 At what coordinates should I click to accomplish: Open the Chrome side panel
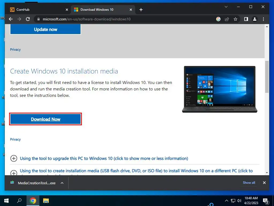[246, 19]
